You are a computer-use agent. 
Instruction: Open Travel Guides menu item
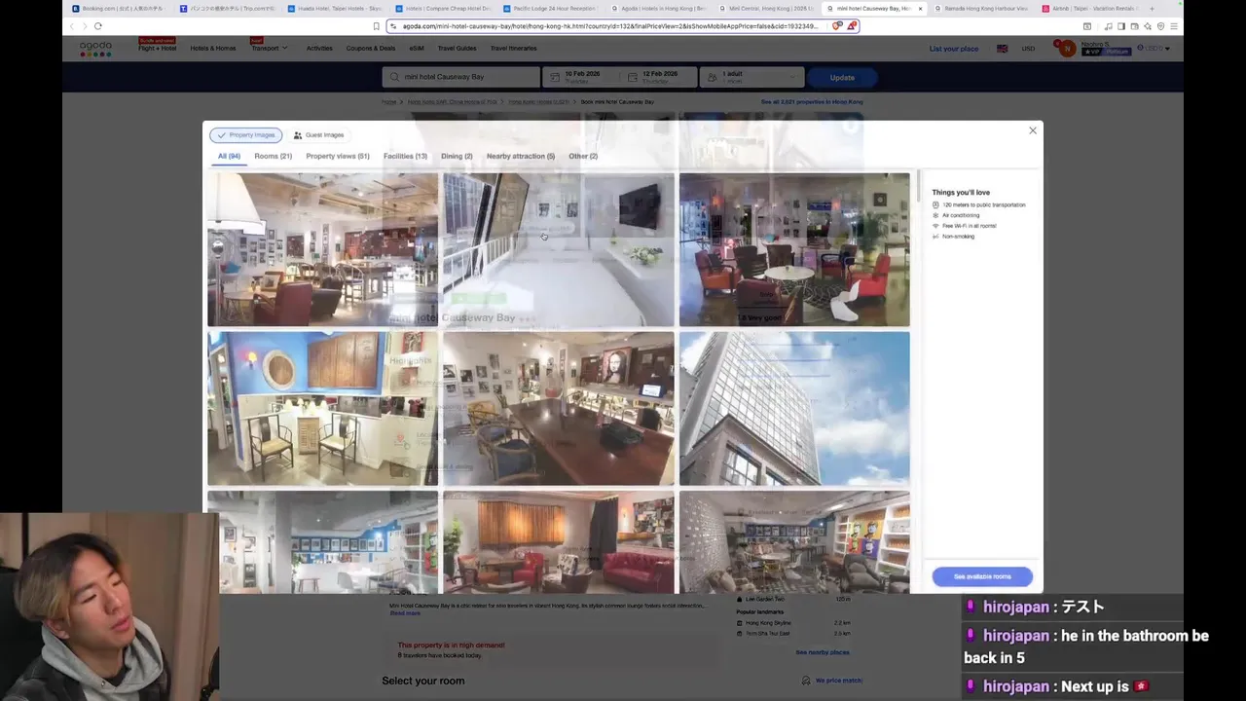click(458, 48)
